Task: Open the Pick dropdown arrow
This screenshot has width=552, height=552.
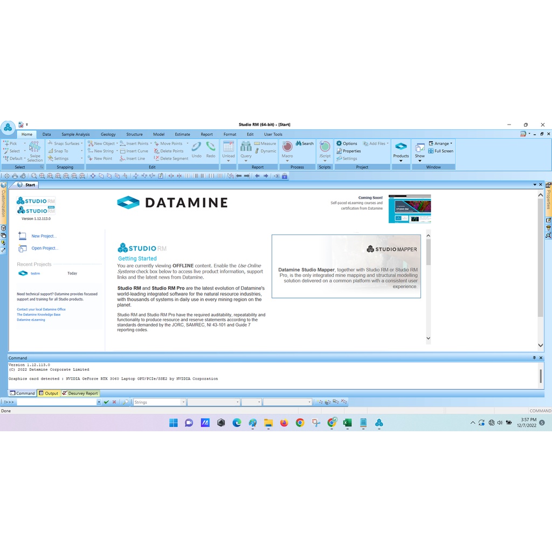Action: (25, 143)
